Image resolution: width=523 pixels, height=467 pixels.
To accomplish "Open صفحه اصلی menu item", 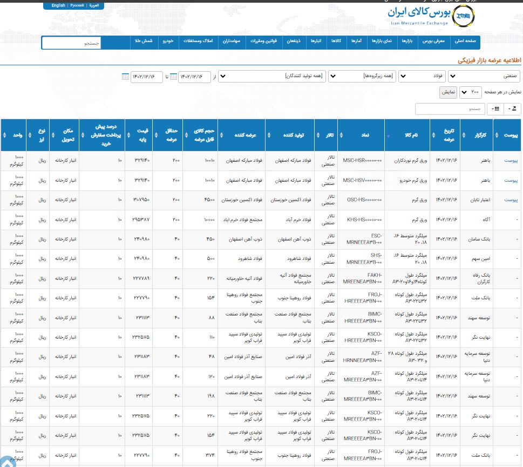I will pyautogui.click(x=465, y=41).
